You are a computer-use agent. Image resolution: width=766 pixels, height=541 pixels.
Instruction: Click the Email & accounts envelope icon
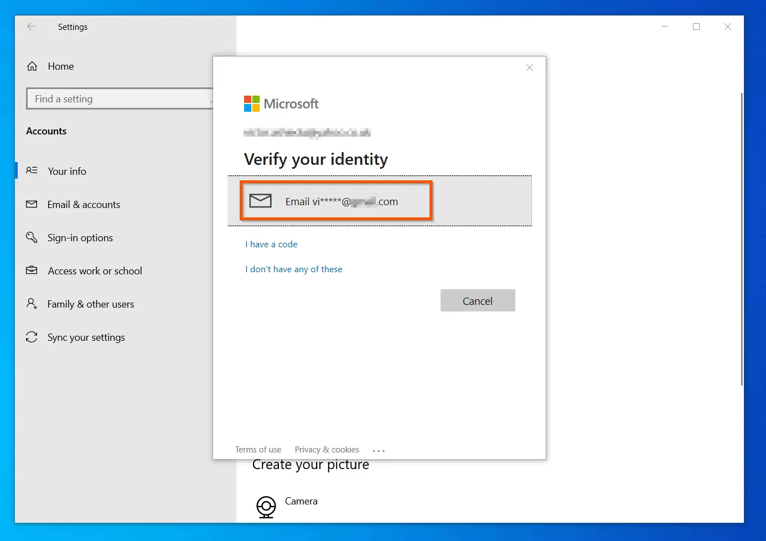[32, 204]
